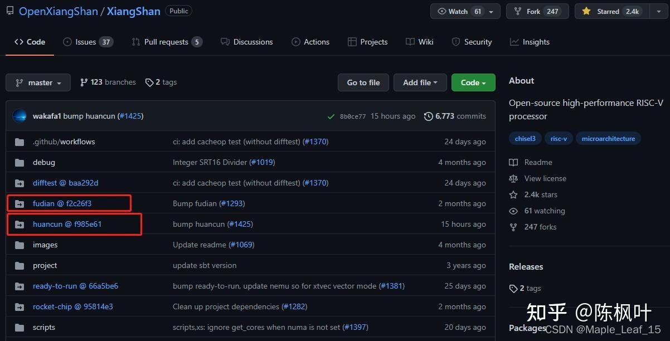Expand the green Code dropdown
670x341 pixels.
coord(473,82)
